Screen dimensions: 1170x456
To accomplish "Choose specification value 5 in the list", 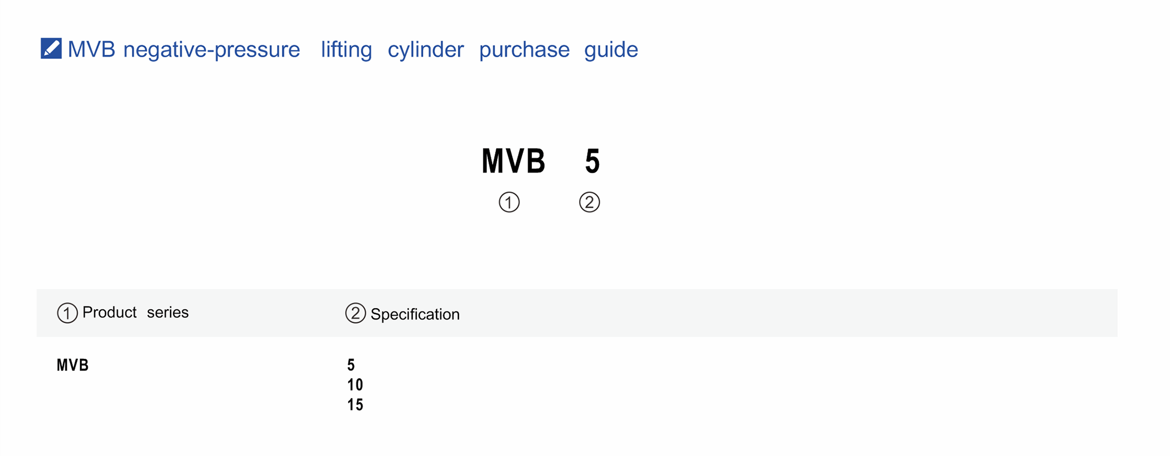I will 351,365.
